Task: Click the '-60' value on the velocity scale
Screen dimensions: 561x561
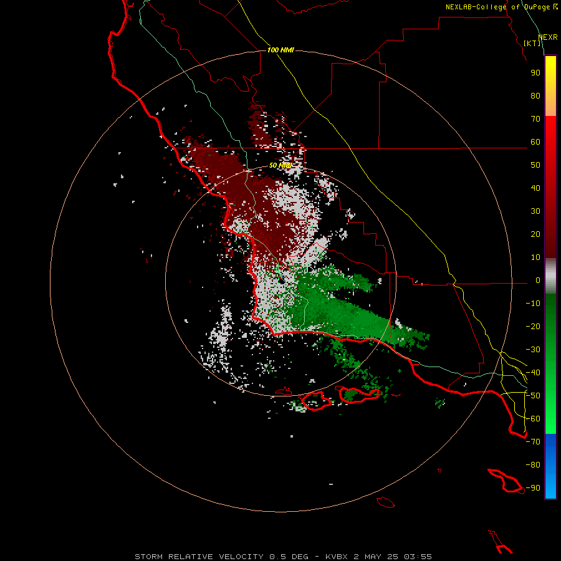Action: [533, 419]
